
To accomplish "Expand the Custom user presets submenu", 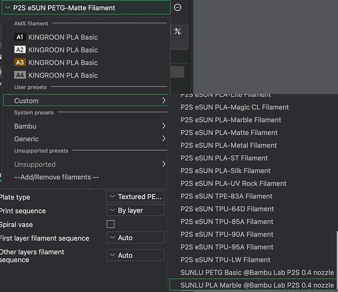I will click(x=86, y=100).
